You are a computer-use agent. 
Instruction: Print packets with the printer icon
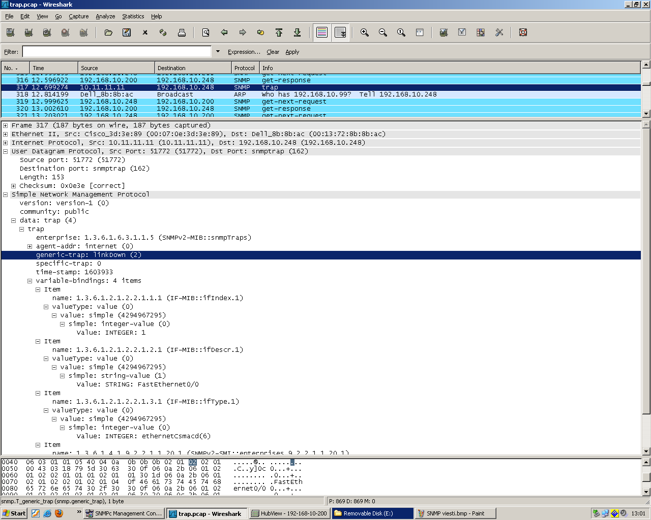point(182,32)
